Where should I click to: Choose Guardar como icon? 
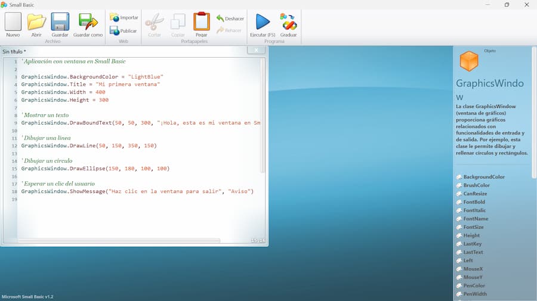pos(88,21)
